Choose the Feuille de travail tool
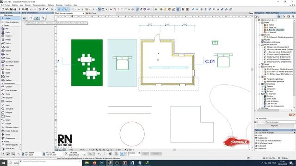The width and height of the screenshot is (296, 166). [10, 131]
